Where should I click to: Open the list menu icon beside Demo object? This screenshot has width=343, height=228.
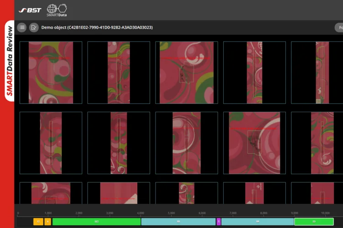[x=21, y=27]
